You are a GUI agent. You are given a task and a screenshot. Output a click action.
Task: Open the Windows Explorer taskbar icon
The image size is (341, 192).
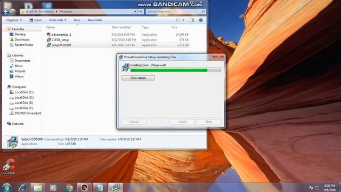[x=38, y=187]
